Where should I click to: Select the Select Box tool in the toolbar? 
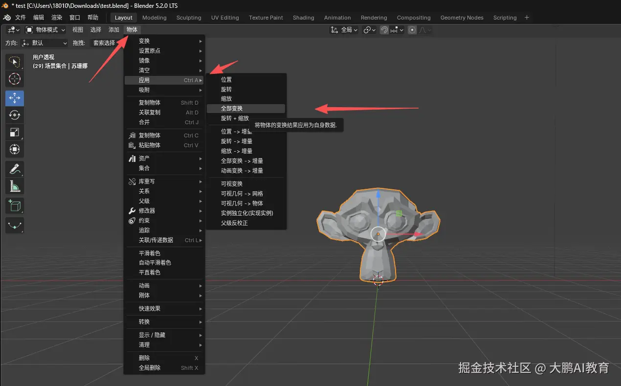tap(15, 62)
